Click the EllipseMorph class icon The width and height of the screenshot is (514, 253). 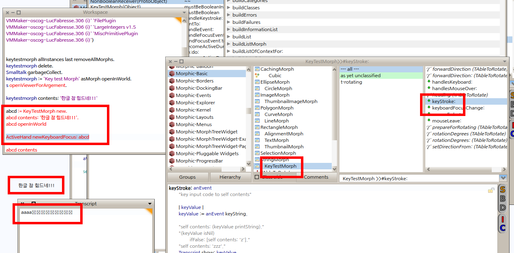click(257, 82)
